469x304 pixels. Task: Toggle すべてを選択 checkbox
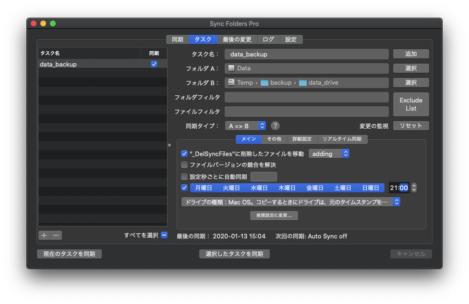(164, 235)
